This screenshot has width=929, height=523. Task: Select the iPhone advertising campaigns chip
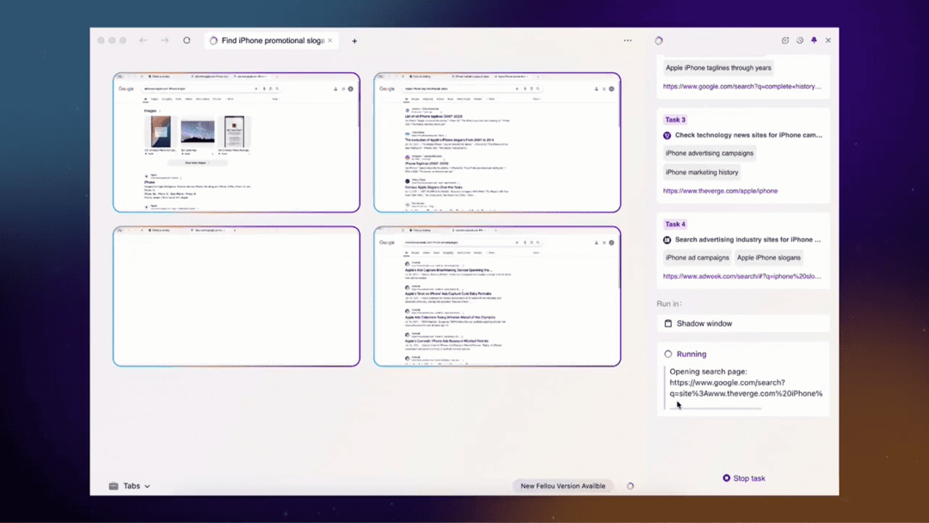709,153
